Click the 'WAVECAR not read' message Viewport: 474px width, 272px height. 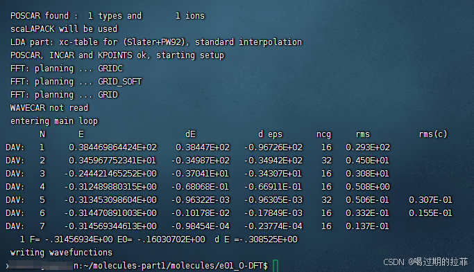tap(49, 108)
